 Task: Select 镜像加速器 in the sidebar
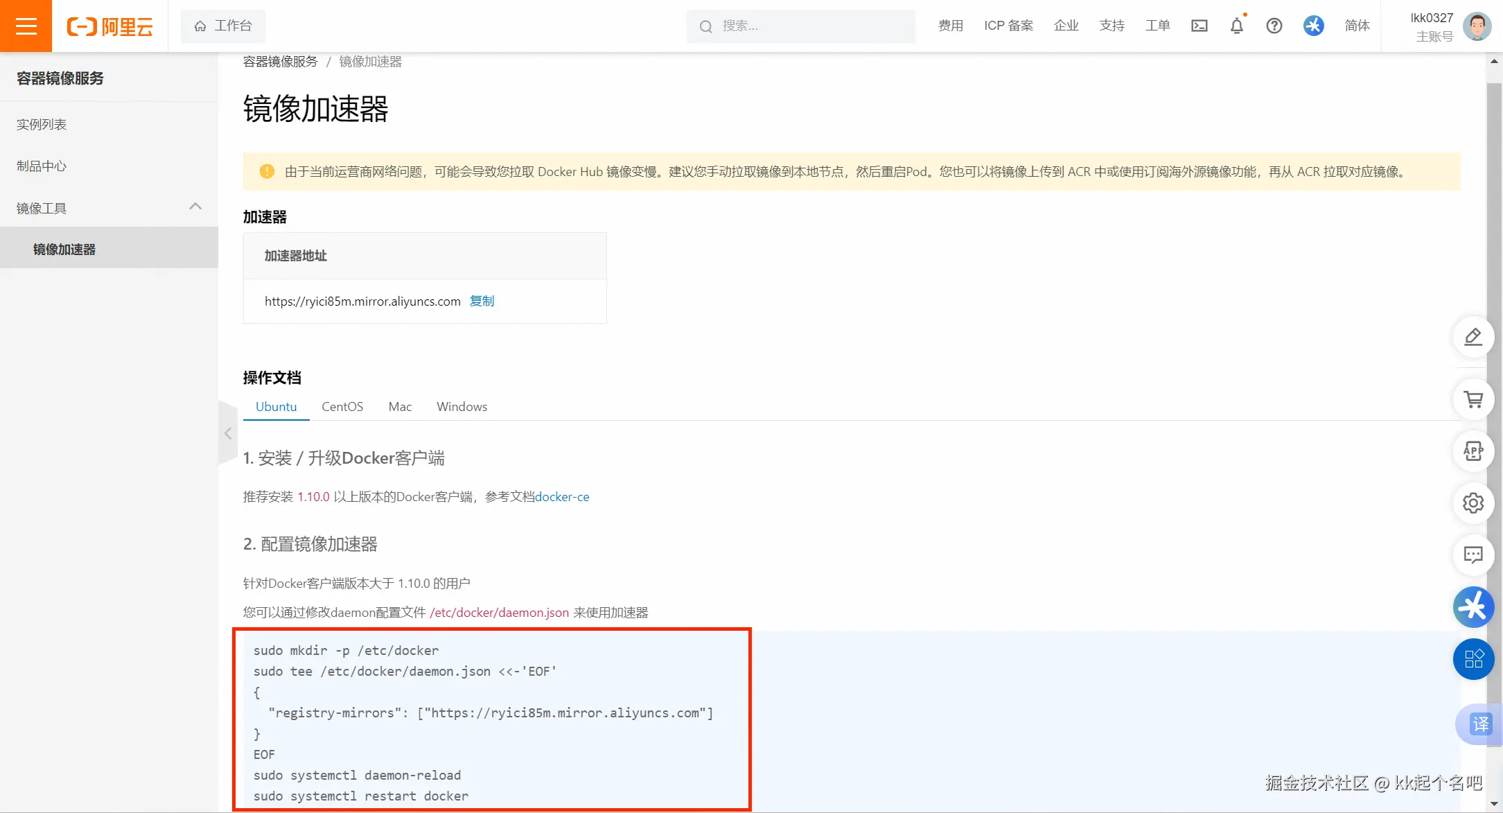[x=66, y=249]
